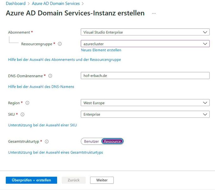
Task: Open the Azure AD Domain Services breadcrumb
Action: (x=56, y=3)
